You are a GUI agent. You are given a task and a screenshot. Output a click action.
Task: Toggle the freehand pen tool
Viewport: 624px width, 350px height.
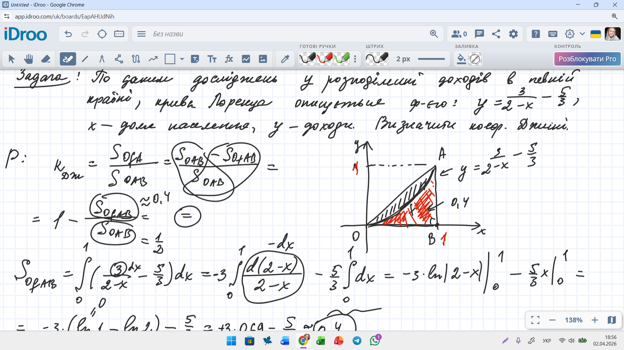click(x=68, y=59)
